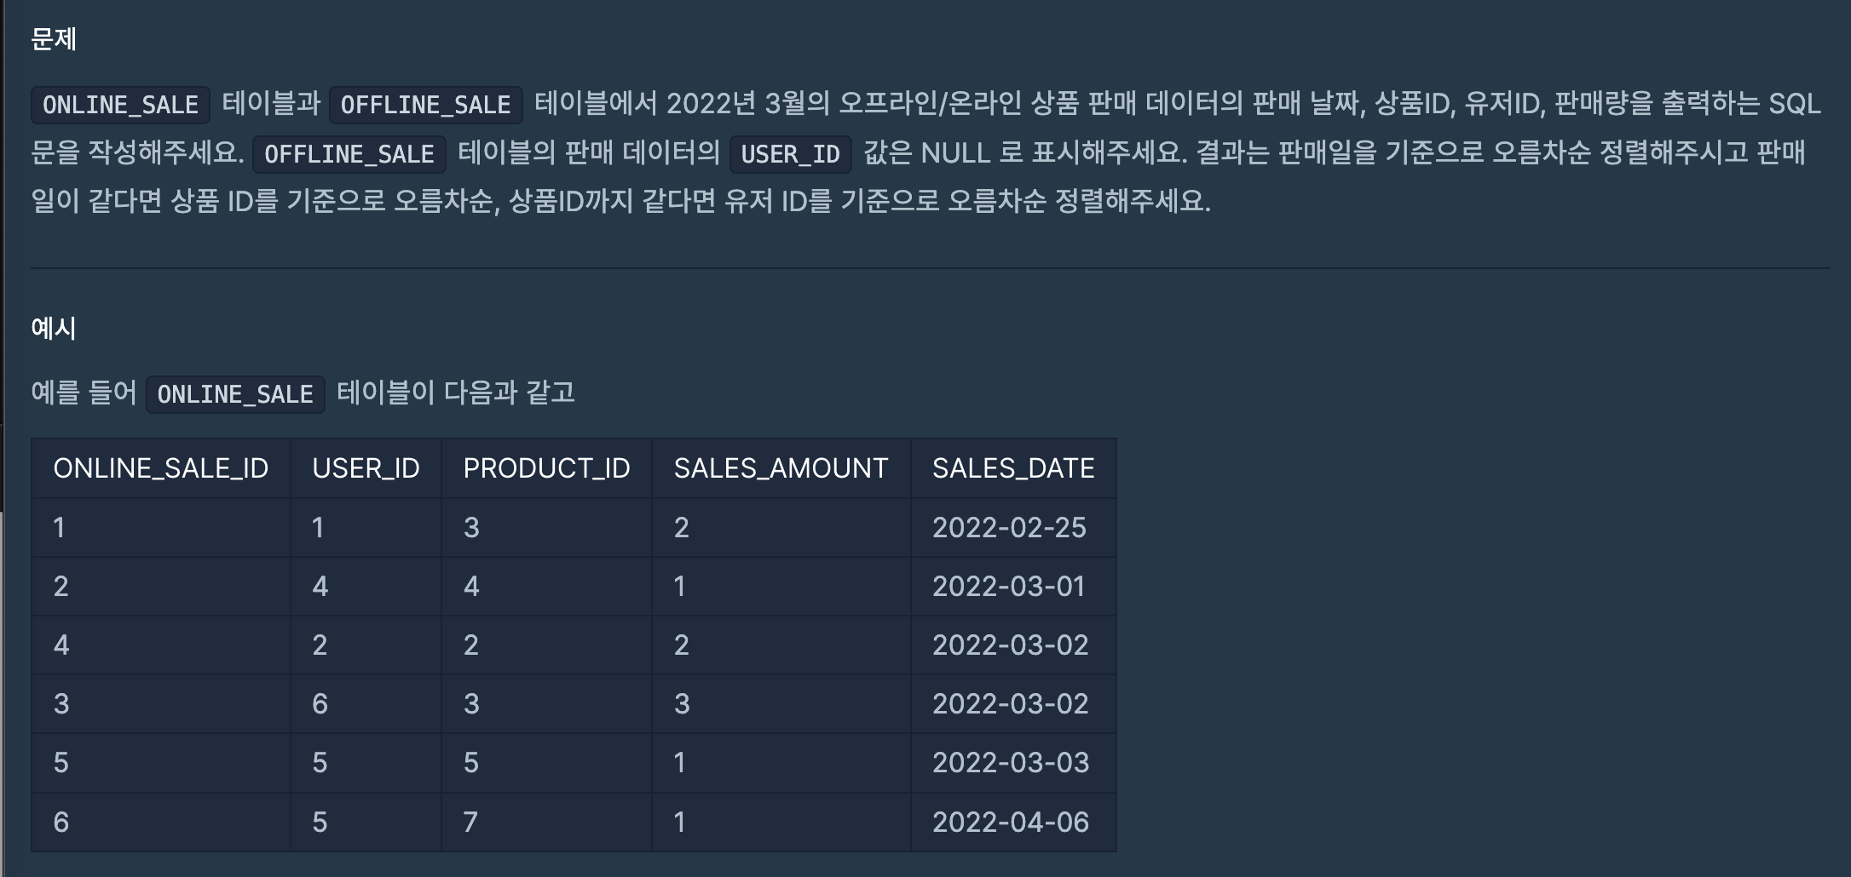The image size is (1851, 877).
Task: Click the "문제" section heading
Action: tap(54, 38)
